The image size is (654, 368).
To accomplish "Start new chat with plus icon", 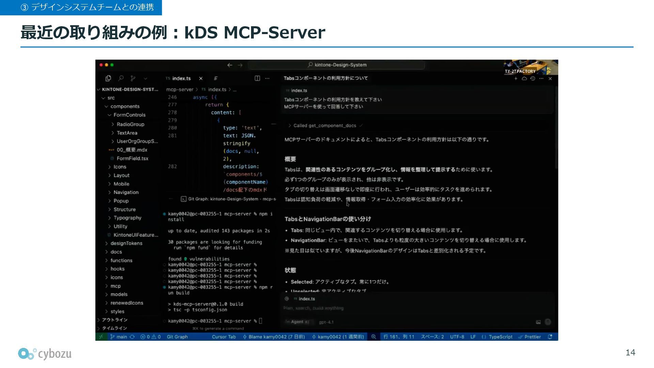I will (516, 78).
